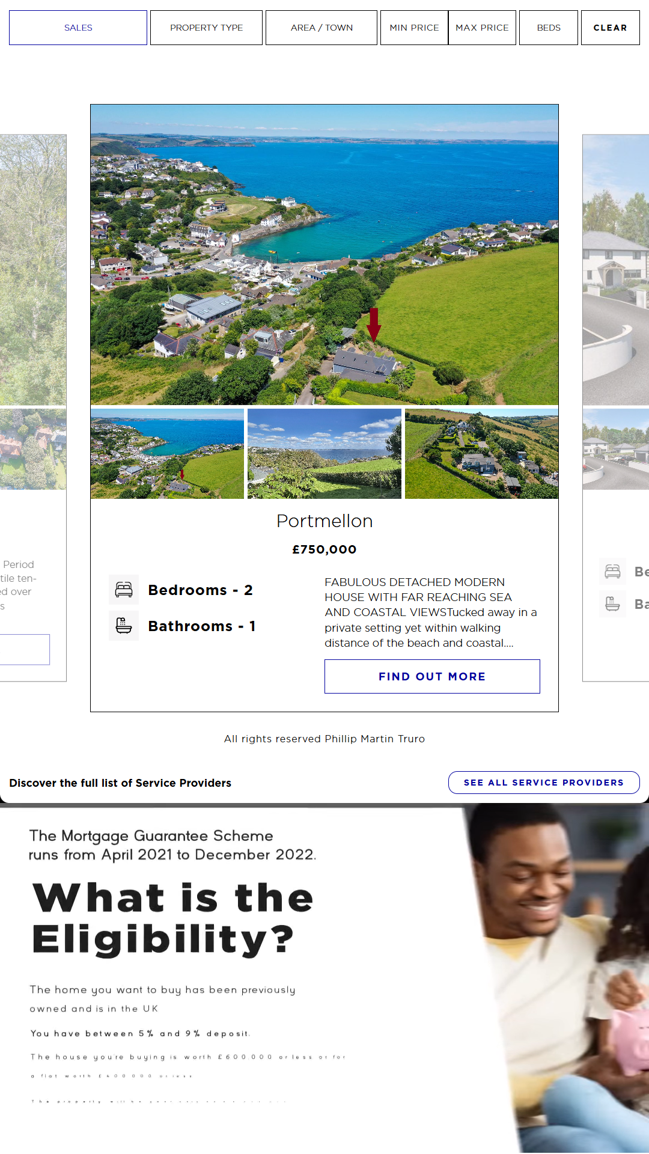Viewport: 649px width, 1154px height.
Task: Click the bed icon on right property card
Action: click(x=612, y=571)
